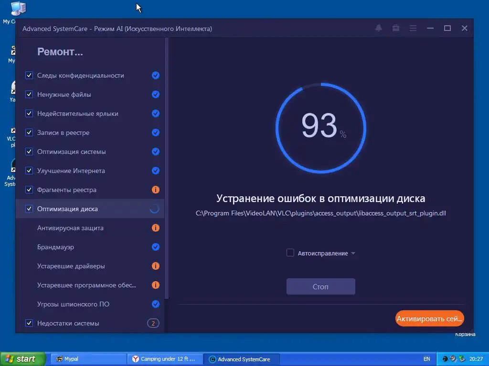Open the toolbox briefcase icon
This screenshot has height=366, width=489.
tap(396, 28)
